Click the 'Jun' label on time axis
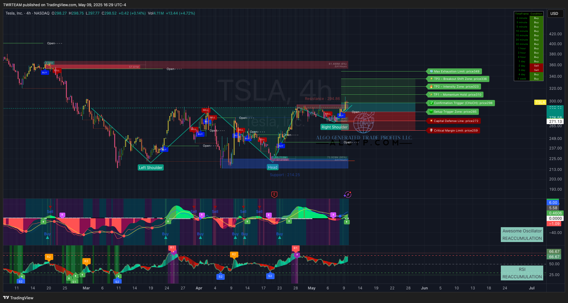This screenshot has height=303, width=568. [424, 288]
